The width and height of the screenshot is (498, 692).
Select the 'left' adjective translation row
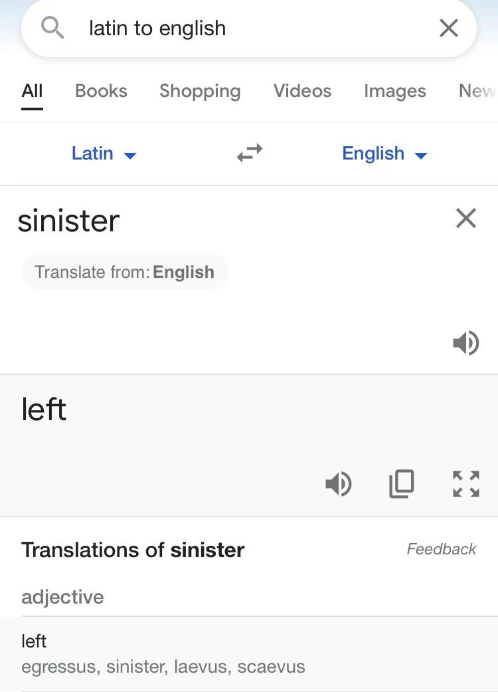(x=249, y=654)
